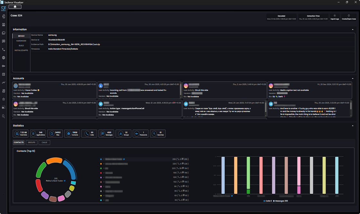The height and width of the screenshot is (214, 360).
Task: Go to the Home tab button
Action: pos(15,7)
